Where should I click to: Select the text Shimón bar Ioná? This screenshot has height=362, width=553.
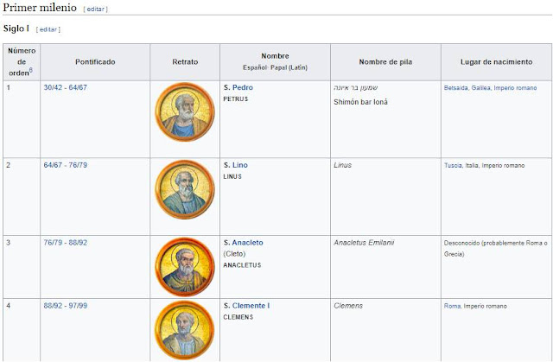(360, 102)
